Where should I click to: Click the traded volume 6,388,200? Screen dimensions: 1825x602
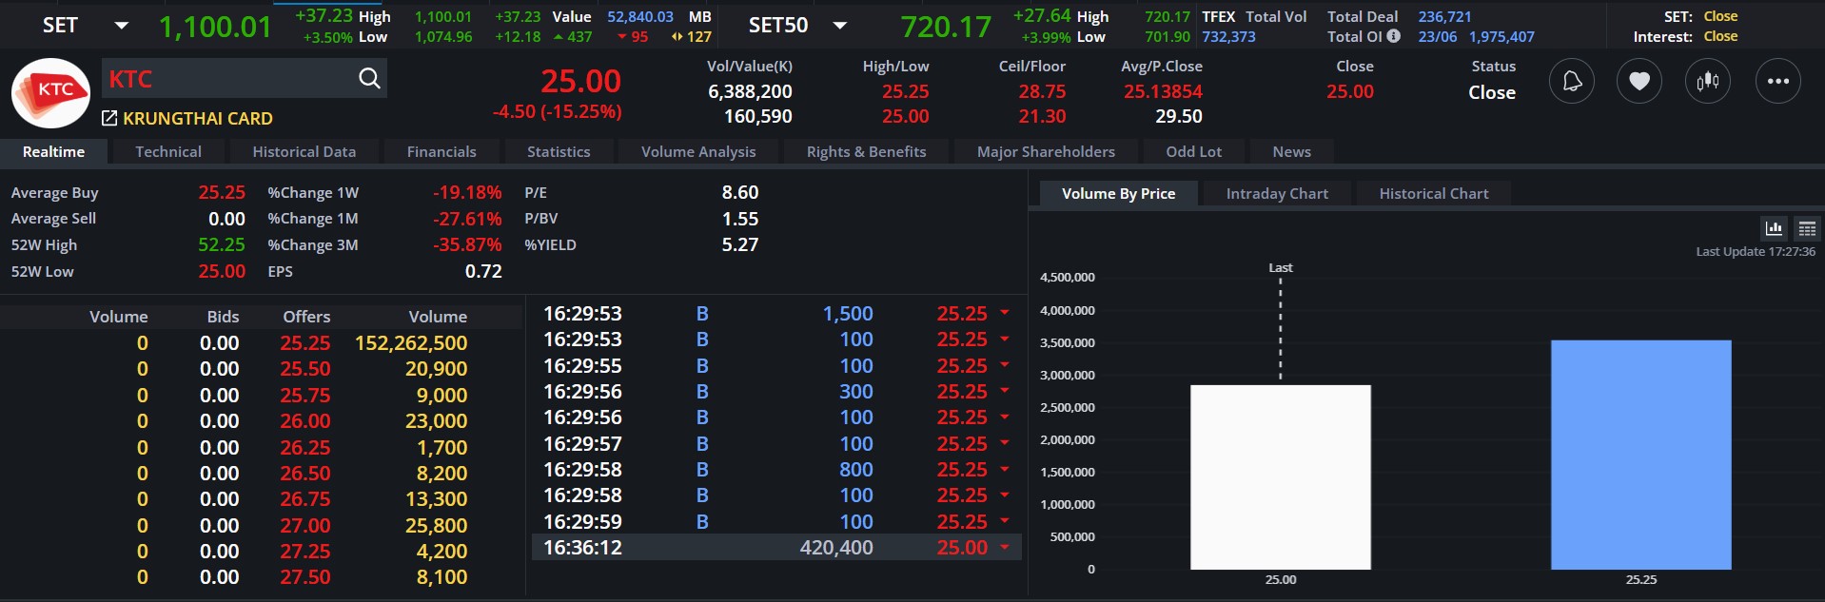pos(750,92)
